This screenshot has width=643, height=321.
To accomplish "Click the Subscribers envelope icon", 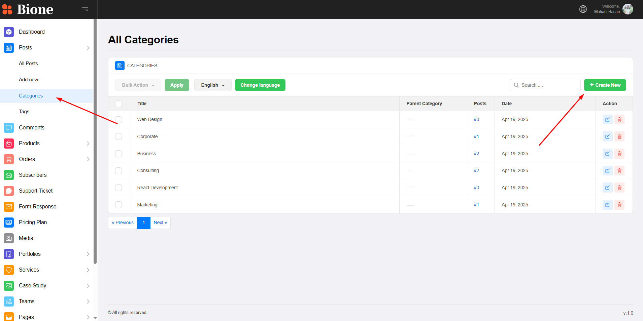I will (9, 175).
